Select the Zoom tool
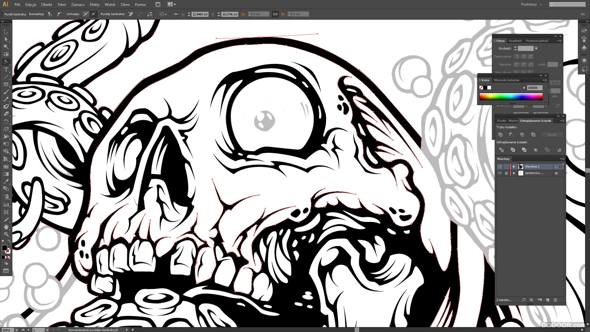Viewport: 590px width, 332px height. [x=6, y=234]
